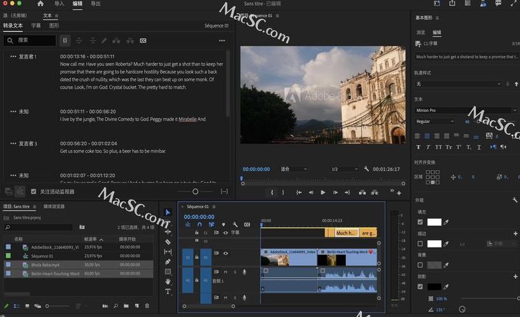The width and height of the screenshot is (520, 317).
Task: Select the Hand tool
Action: [168, 281]
